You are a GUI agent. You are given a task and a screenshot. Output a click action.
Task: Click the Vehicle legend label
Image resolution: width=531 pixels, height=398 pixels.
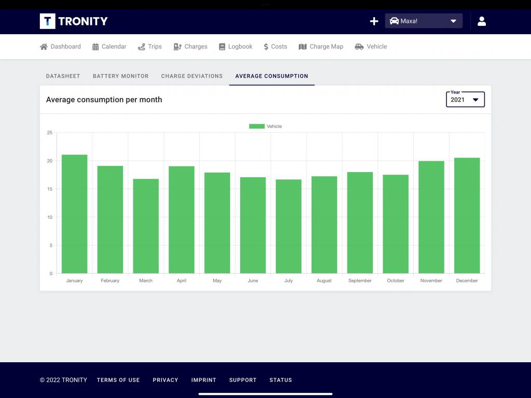tap(274, 126)
